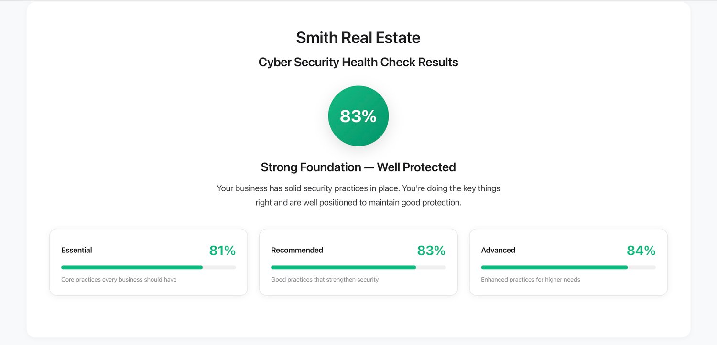This screenshot has width=717, height=345.
Task: Open the Recommended category card
Action: pos(358,262)
